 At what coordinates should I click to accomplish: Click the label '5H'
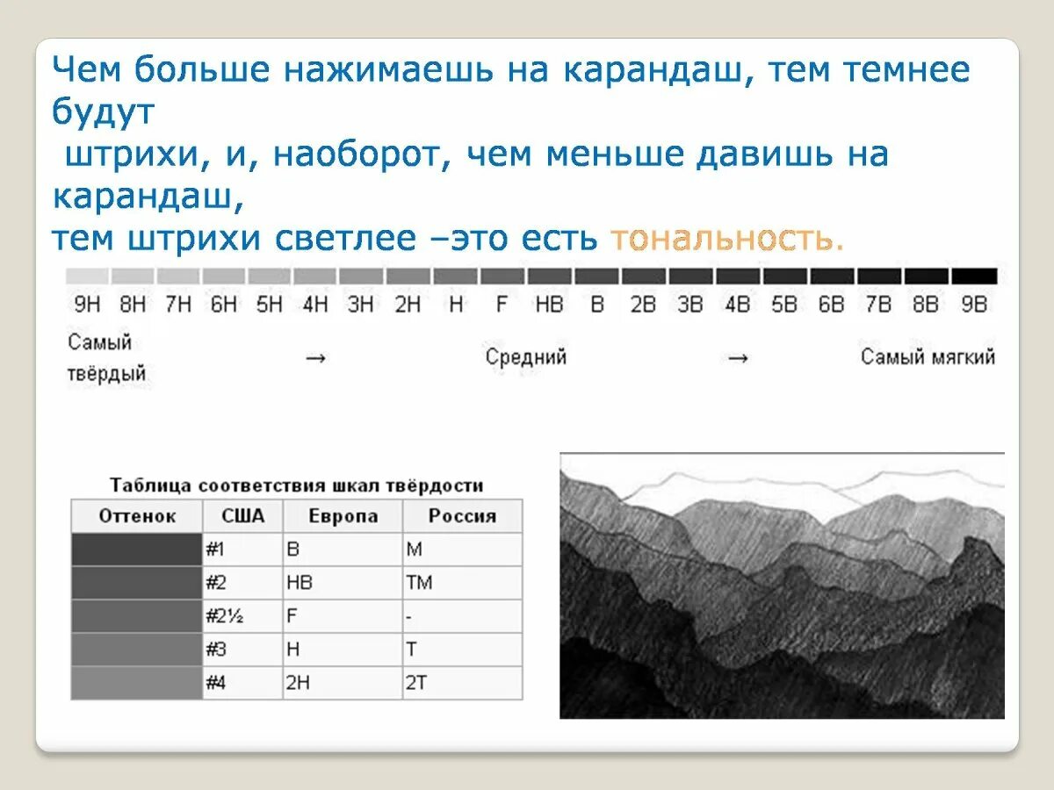pos(270,305)
